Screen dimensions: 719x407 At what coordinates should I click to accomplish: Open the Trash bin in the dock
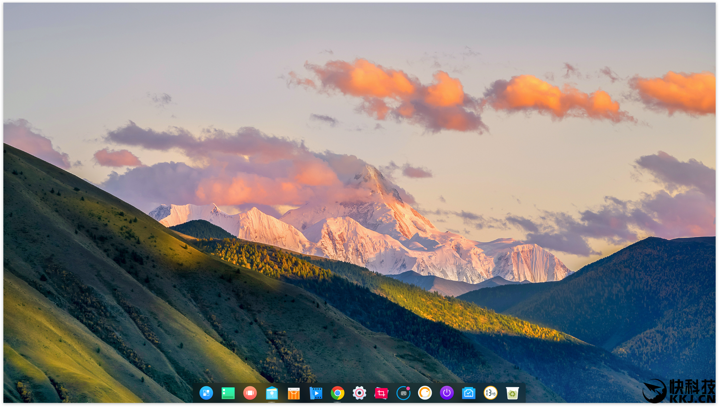pos(512,393)
